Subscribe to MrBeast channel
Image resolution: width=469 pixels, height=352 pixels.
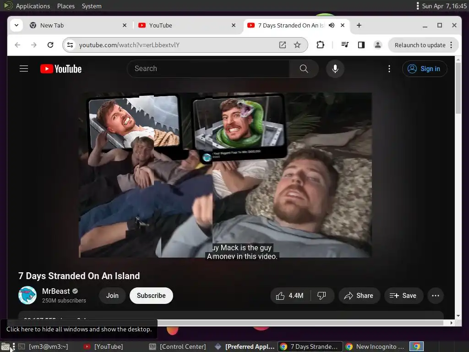(151, 296)
